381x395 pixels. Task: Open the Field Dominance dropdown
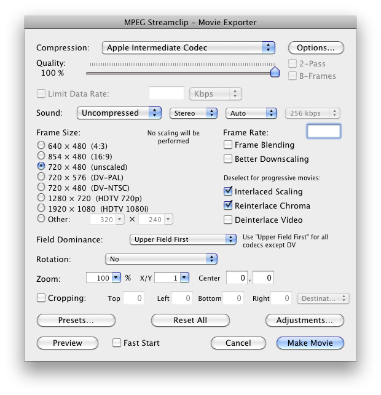(183, 239)
